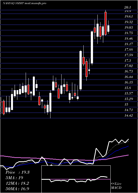Click the 16.15 price axis label
The image size is (138, 193).
[129, 82]
